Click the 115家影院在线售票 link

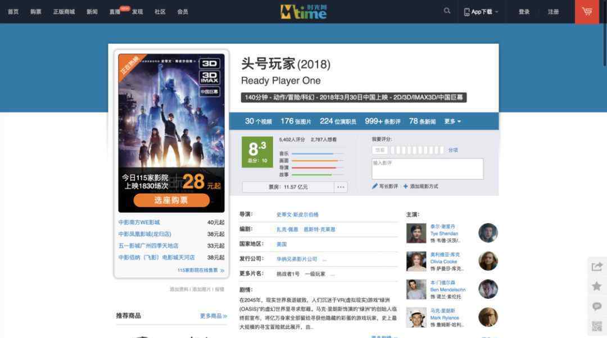[x=201, y=270]
